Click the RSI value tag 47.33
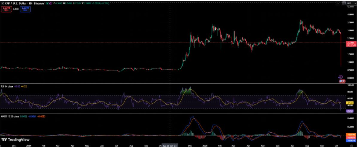 pos(350,102)
